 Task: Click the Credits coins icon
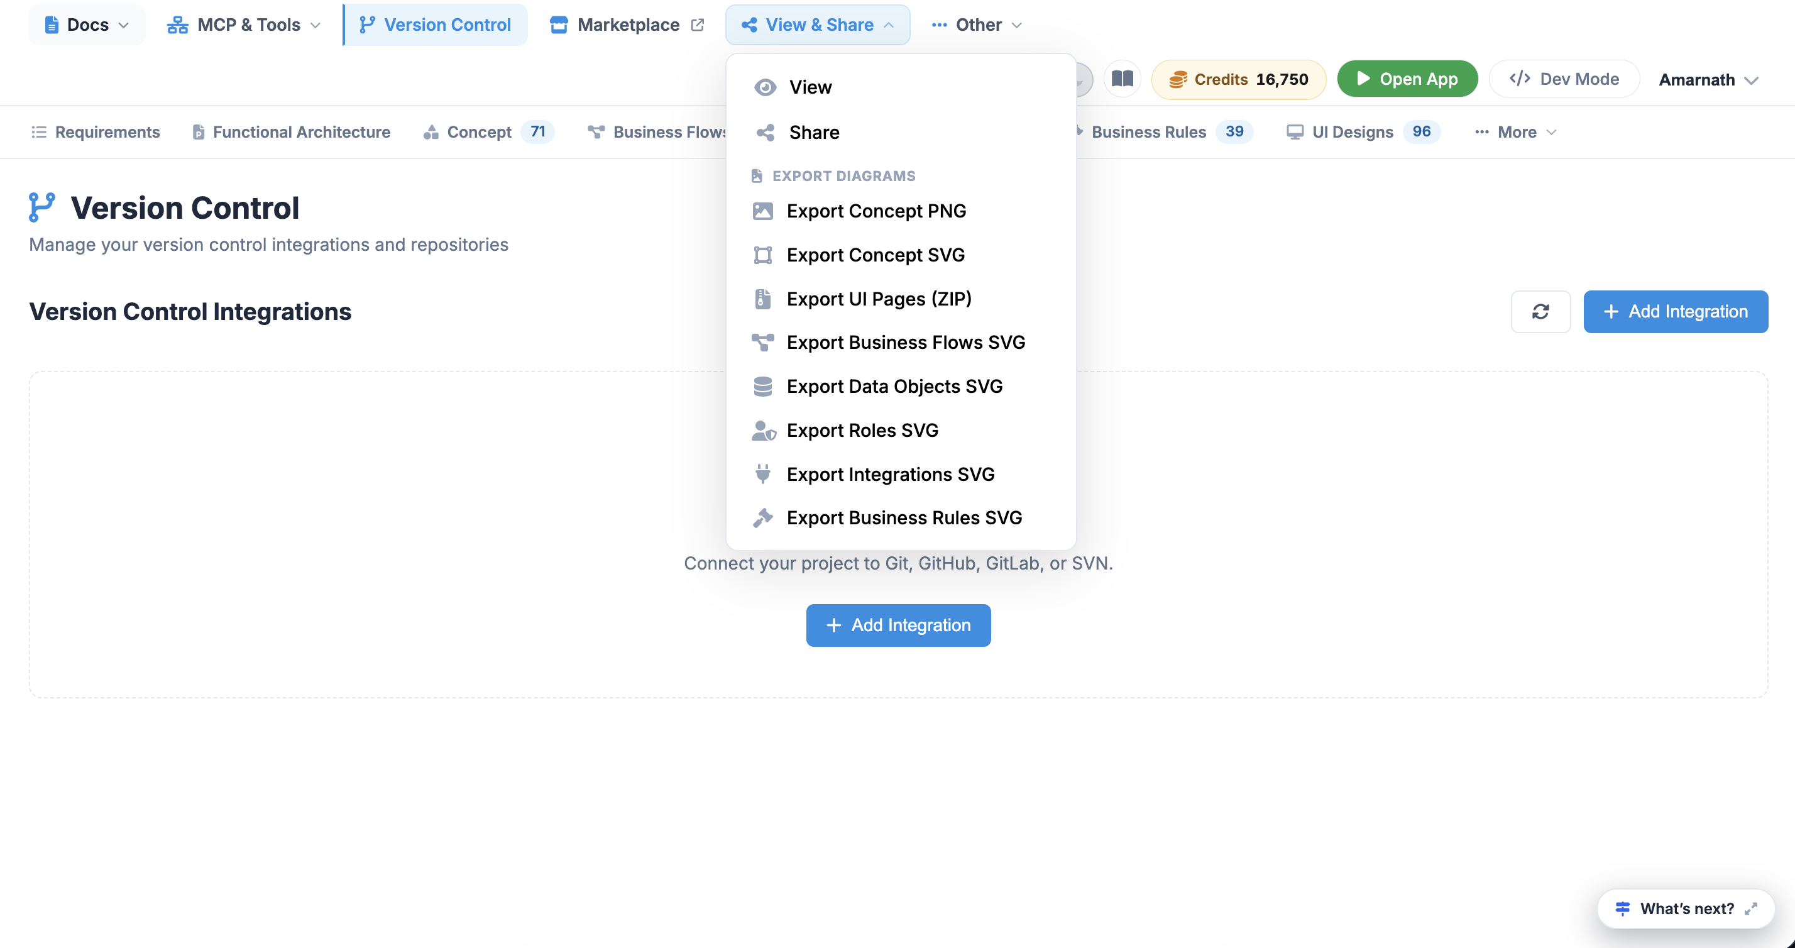pos(1178,79)
